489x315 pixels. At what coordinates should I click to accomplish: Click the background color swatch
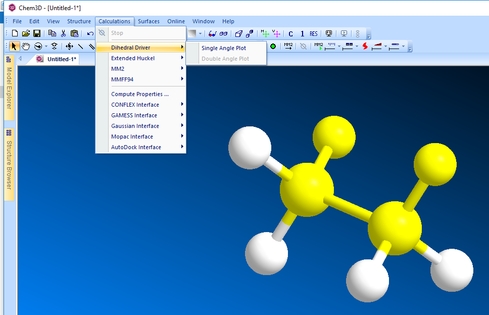pos(192,34)
